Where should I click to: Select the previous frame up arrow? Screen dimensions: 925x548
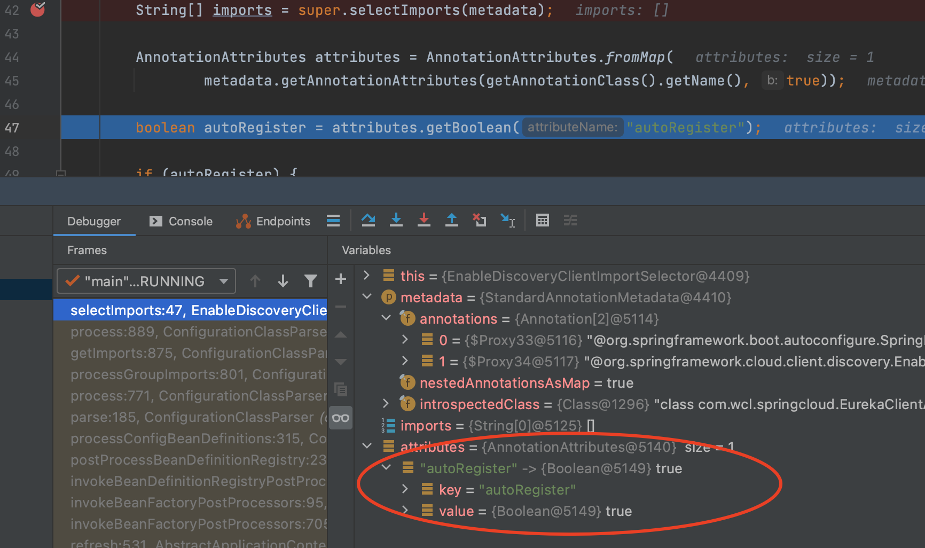pos(255,281)
